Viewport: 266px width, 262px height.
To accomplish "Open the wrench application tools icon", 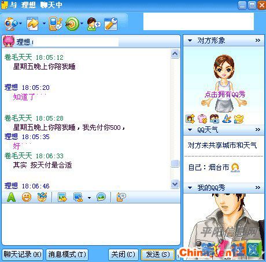I will coord(110,24).
